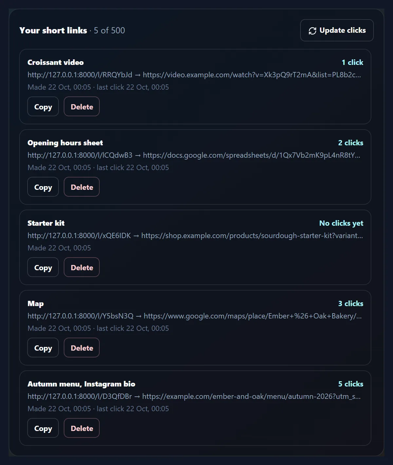
Task: Delete the Starter kit link
Action: click(82, 267)
